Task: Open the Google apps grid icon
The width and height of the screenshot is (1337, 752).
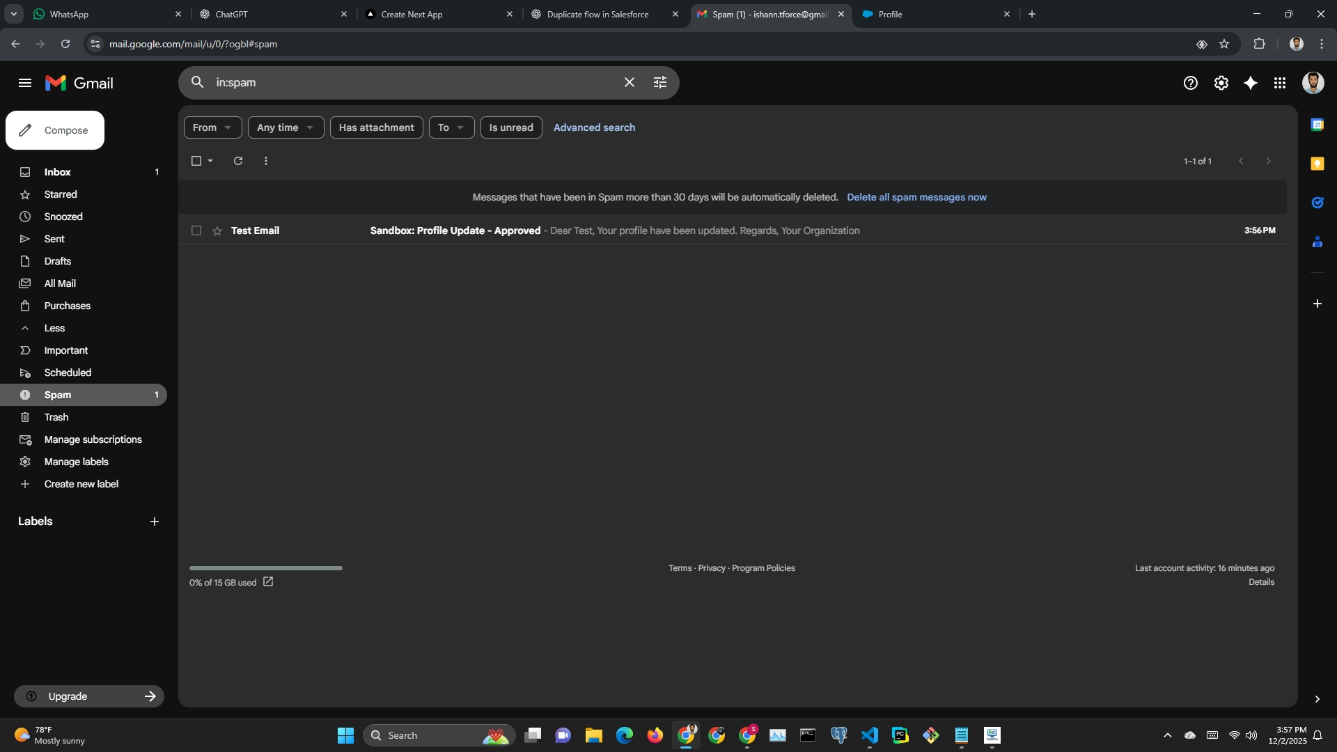Action: [1280, 83]
